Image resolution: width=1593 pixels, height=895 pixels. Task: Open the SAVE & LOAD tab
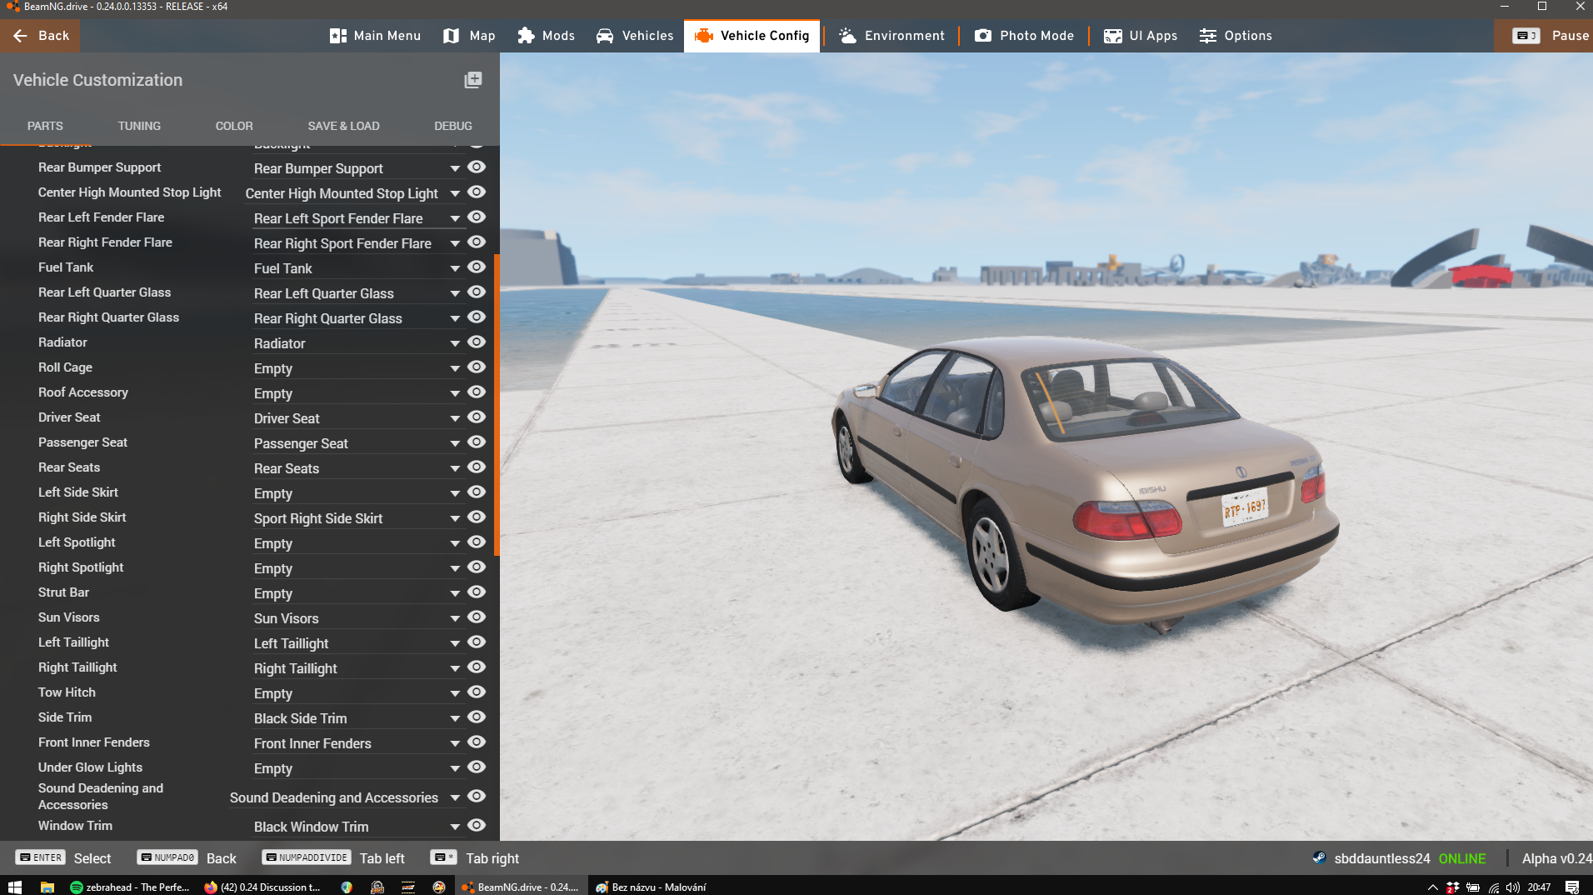pos(343,126)
